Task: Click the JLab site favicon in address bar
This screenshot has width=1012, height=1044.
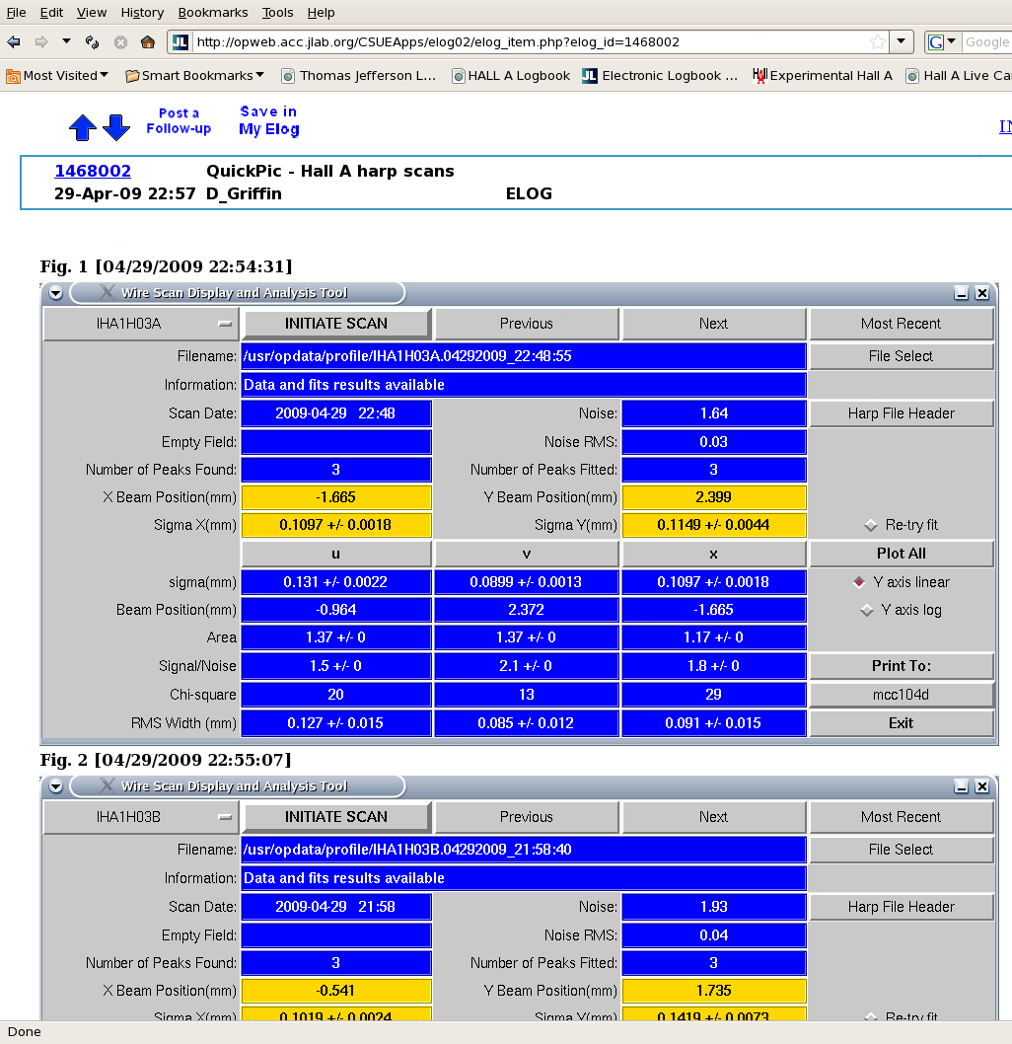Action: pyautogui.click(x=180, y=42)
